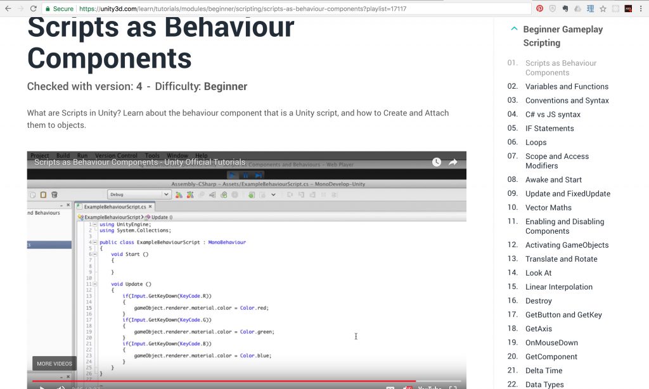
Task: Bookmark this page with the star icon
Action: tap(603, 8)
